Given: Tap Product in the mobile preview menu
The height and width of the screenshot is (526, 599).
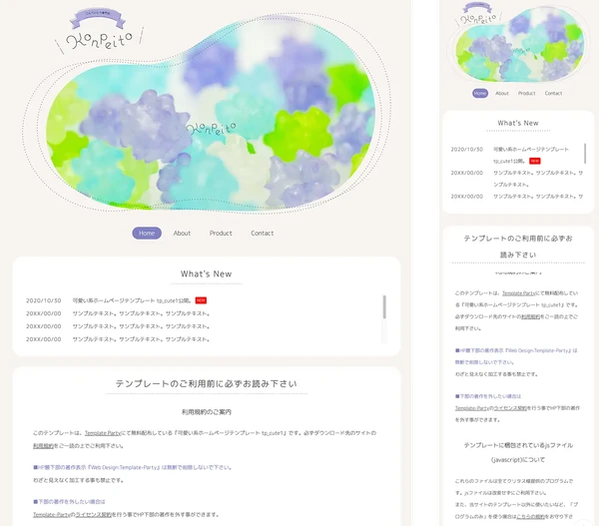Looking at the screenshot, I should [527, 93].
